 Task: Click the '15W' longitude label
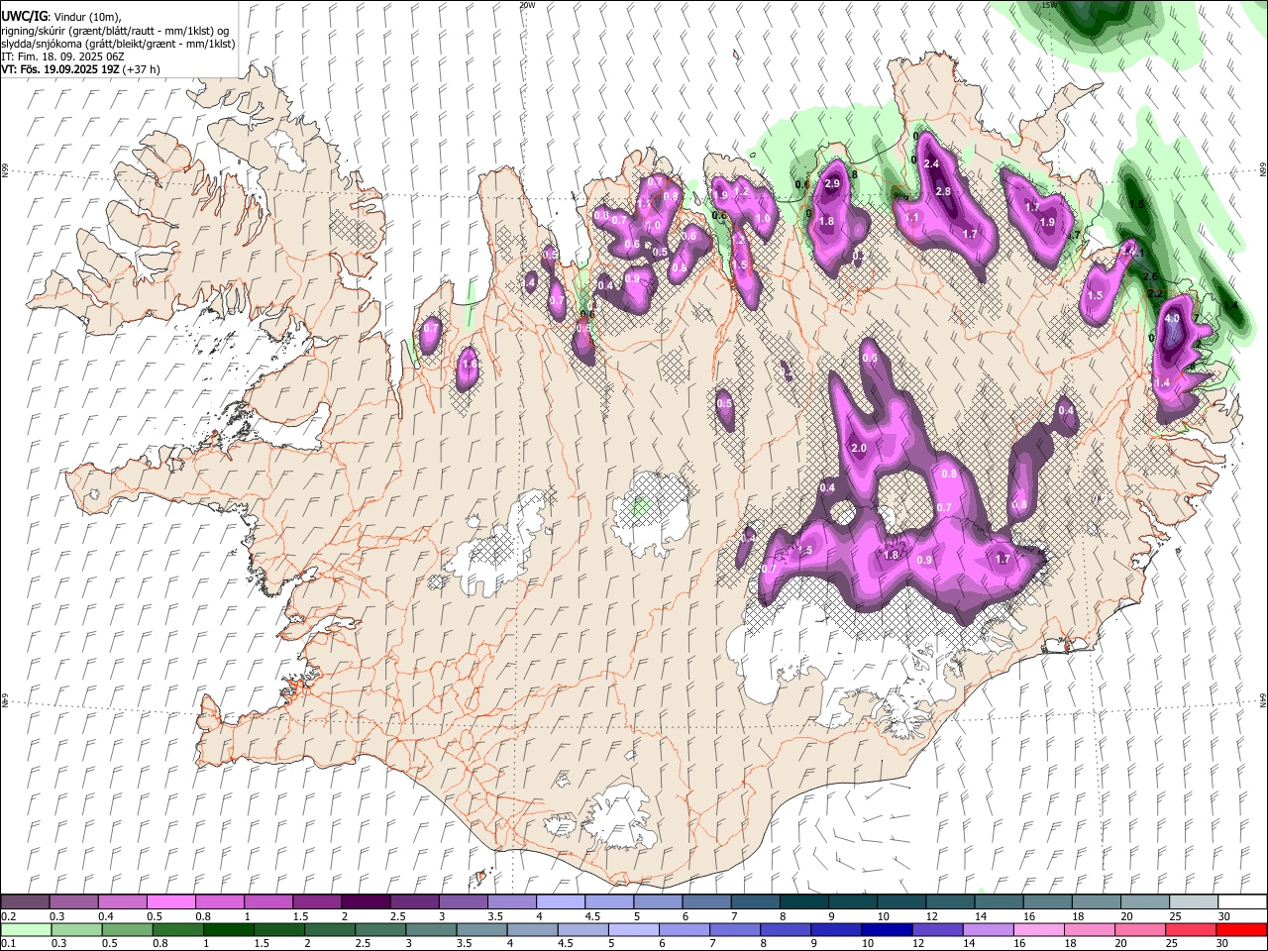[x=1050, y=5]
